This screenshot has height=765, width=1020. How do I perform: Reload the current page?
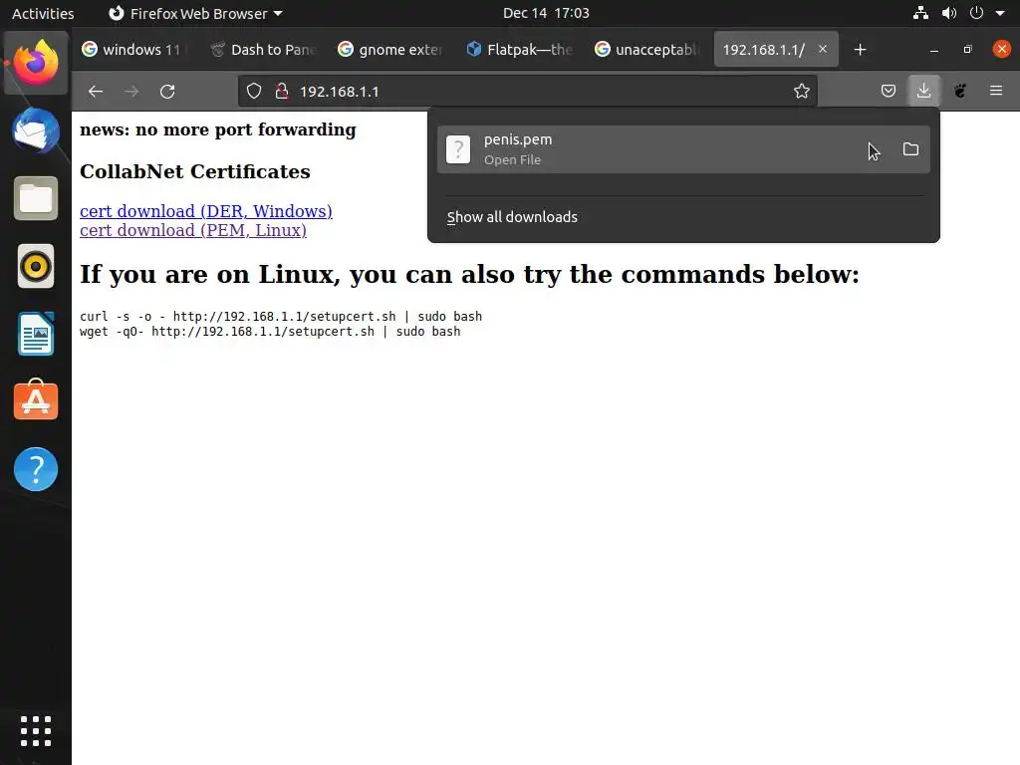pyautogui.click(x=167, y=92)
